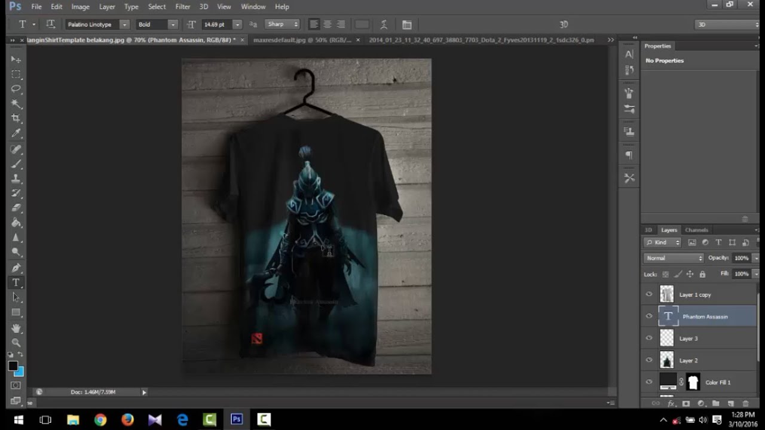765x430 pixels.
Task: Toggle lock all for layer
Action: coord(702,274)
